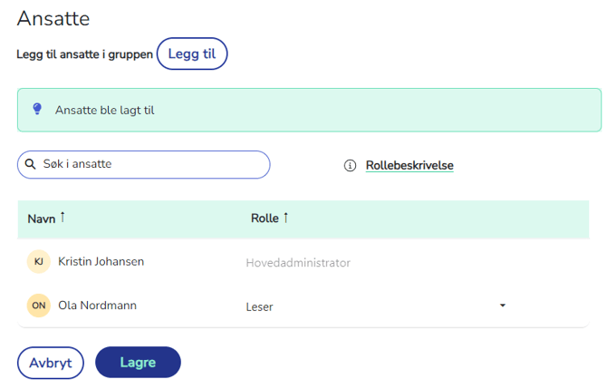Image resolution: width=607 pixels, height=389 pixels.
Task: Focus the Søk i ansatte search field
Action: pyautogui.click(x=144, y=165)
